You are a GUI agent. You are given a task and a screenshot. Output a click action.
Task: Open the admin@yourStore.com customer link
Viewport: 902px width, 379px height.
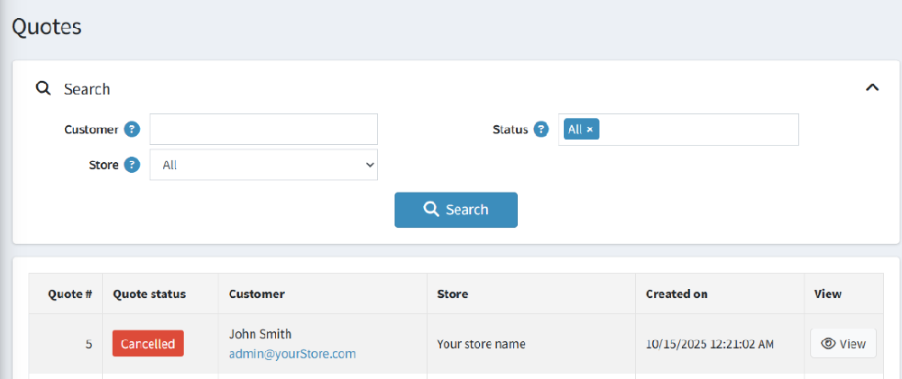point(292,354)
